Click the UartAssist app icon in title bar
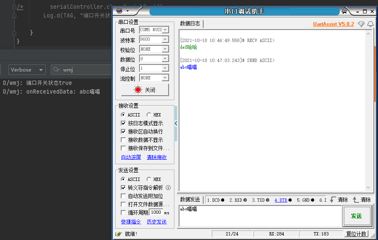 pos(120,11)
